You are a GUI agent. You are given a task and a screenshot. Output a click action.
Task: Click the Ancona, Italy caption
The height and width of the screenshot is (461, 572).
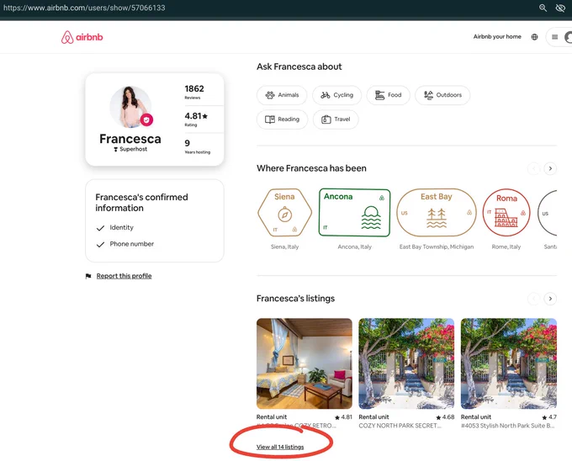355,247
